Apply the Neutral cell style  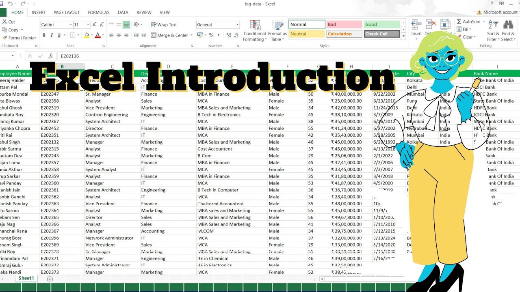pyautogui.click(x=307, y=34)
